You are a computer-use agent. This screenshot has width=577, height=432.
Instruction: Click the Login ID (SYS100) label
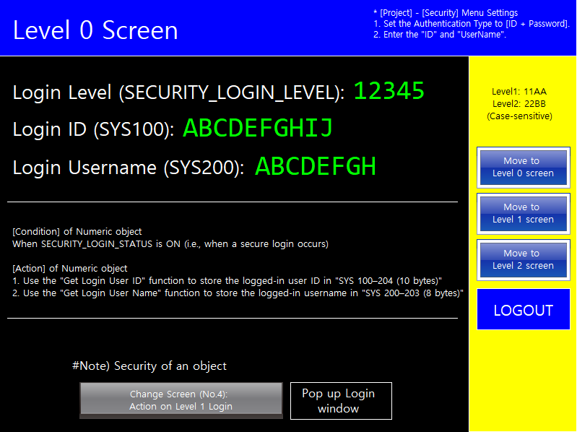click(93, 129)
